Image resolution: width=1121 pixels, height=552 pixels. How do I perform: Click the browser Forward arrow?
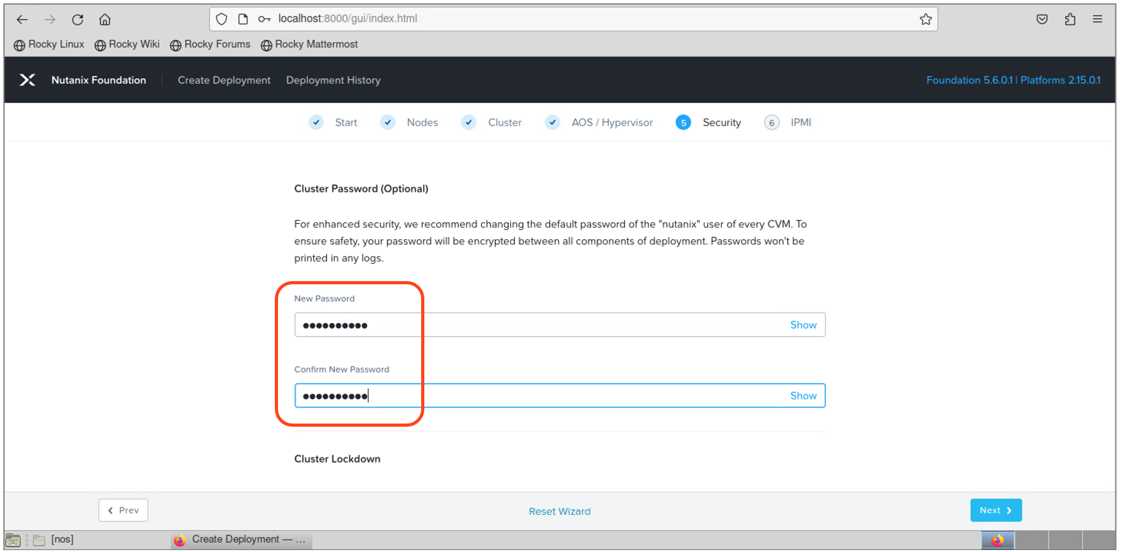click(50, 20)
